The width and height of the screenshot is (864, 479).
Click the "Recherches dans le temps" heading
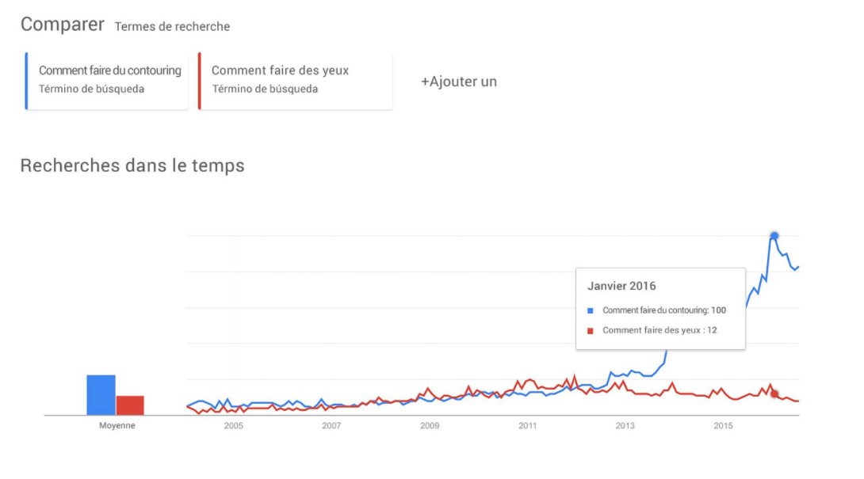(x=132, y=165)
